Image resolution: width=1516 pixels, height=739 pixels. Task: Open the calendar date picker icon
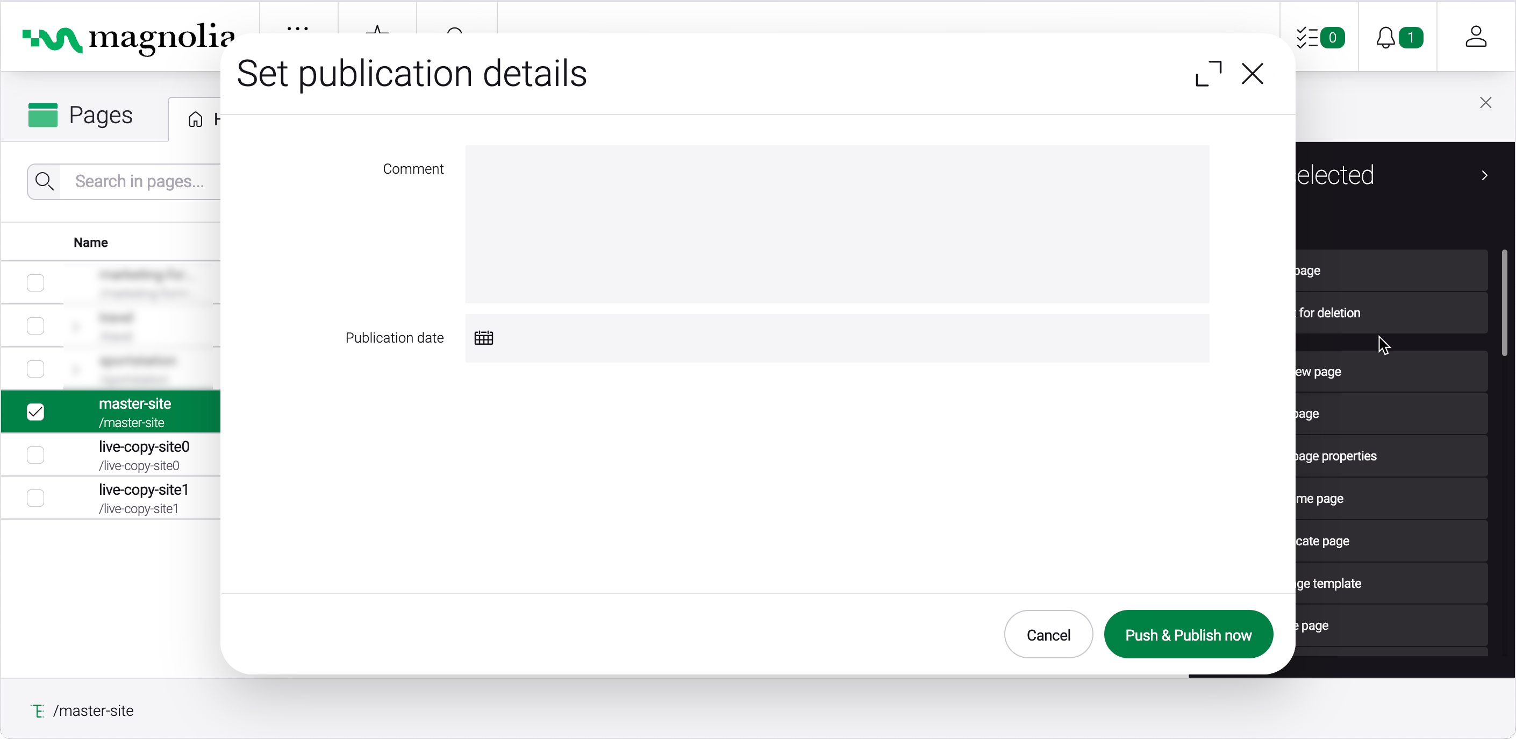coord(484,338)
